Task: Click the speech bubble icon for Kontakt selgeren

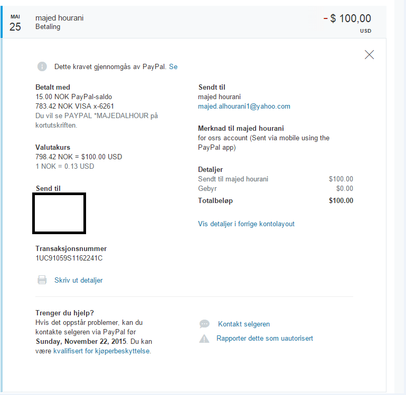Action: (x=204, y=324)
